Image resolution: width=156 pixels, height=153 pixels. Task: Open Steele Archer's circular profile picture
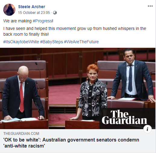click(9, 10)
